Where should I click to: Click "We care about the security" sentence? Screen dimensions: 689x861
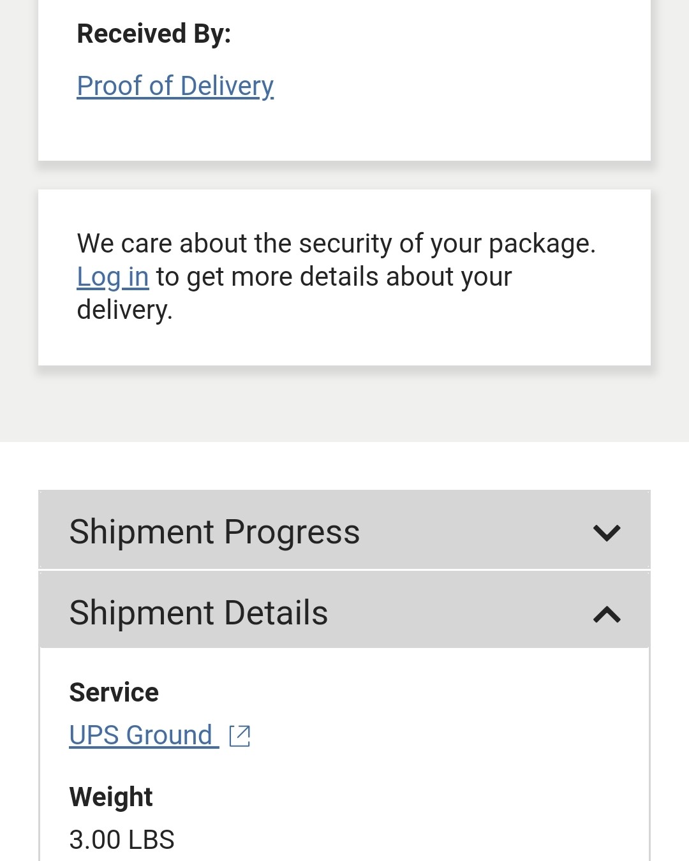point(336,244)
